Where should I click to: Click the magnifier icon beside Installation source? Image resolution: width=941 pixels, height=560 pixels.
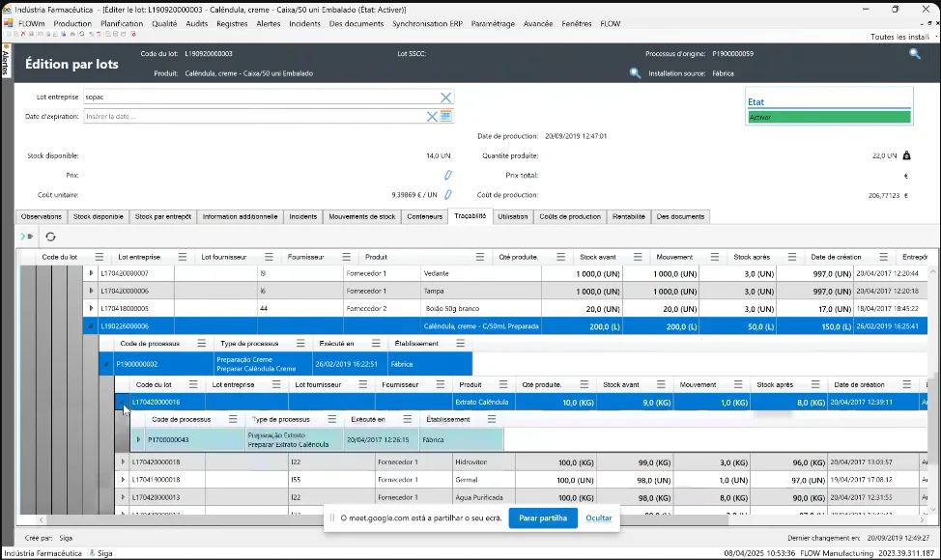coord(635,73)
